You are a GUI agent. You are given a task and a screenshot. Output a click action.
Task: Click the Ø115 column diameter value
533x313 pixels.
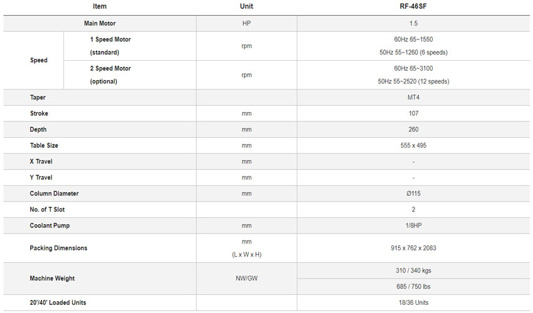click(413, 193)
